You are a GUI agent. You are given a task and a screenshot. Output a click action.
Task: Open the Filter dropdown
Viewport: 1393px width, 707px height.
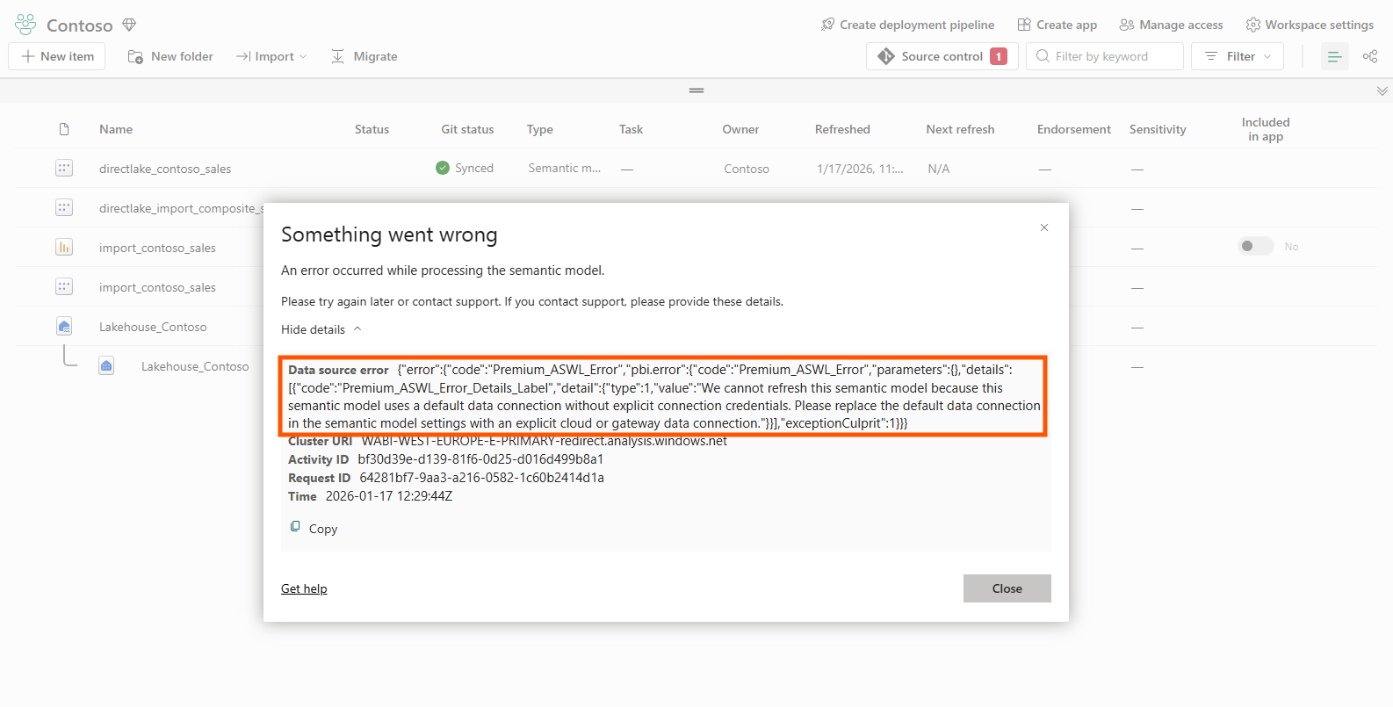click(1238, 56)
